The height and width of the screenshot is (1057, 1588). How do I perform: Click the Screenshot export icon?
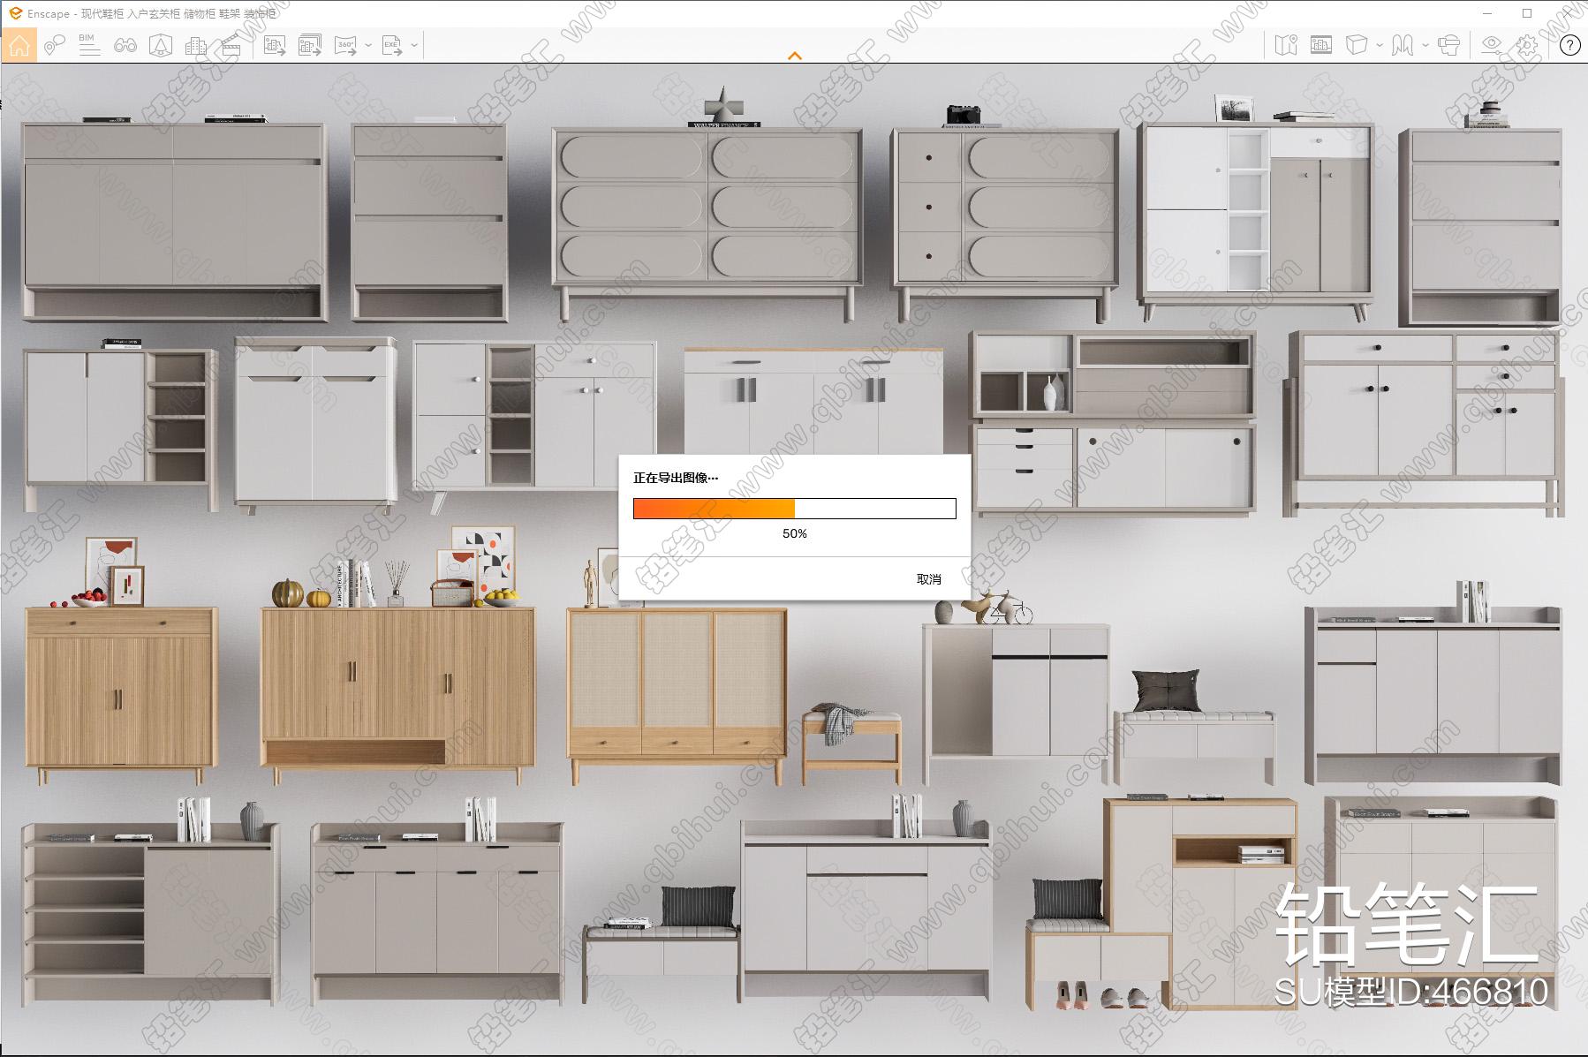coord(275,45)
